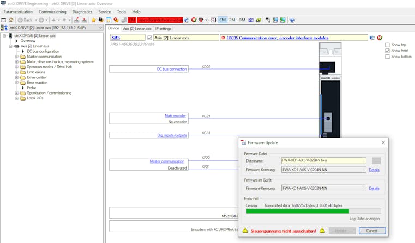Click the second red-marked icon left of the star
The image size is (415, 243).
tap(84, 20)
